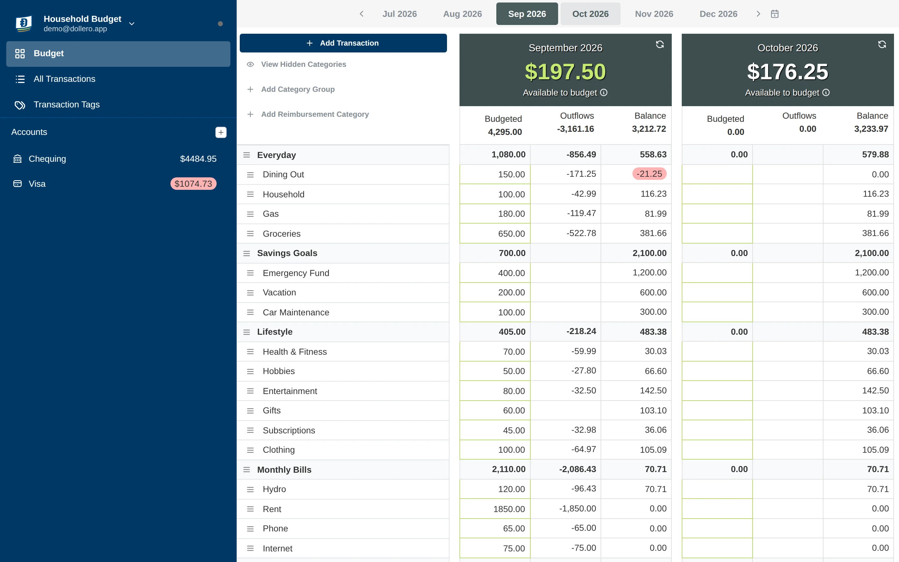Edit Groceries September budgeted 650.00

click(495, 234)
